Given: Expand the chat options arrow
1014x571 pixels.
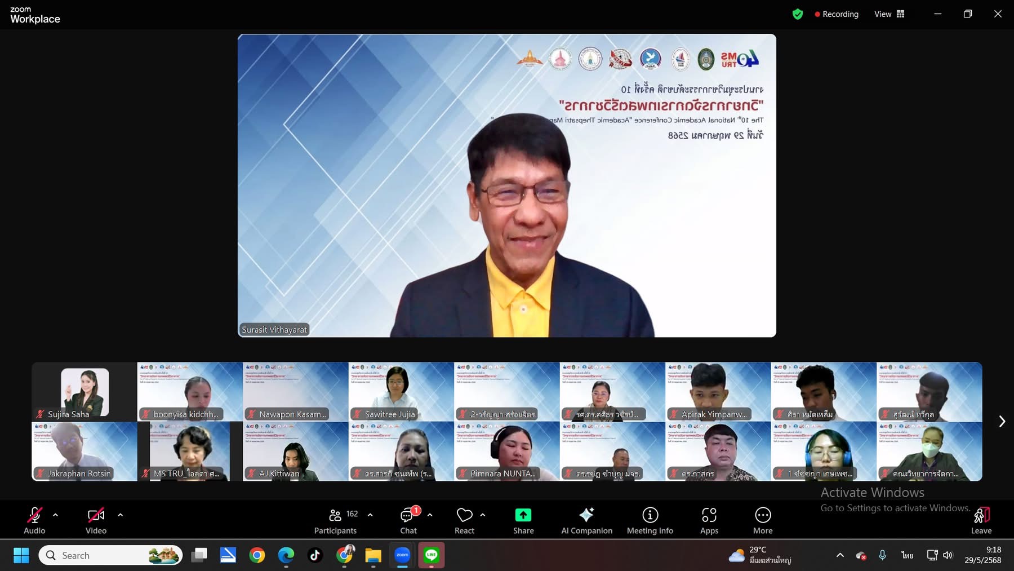Looking at the screenshot, I should (x=430, y=515).
